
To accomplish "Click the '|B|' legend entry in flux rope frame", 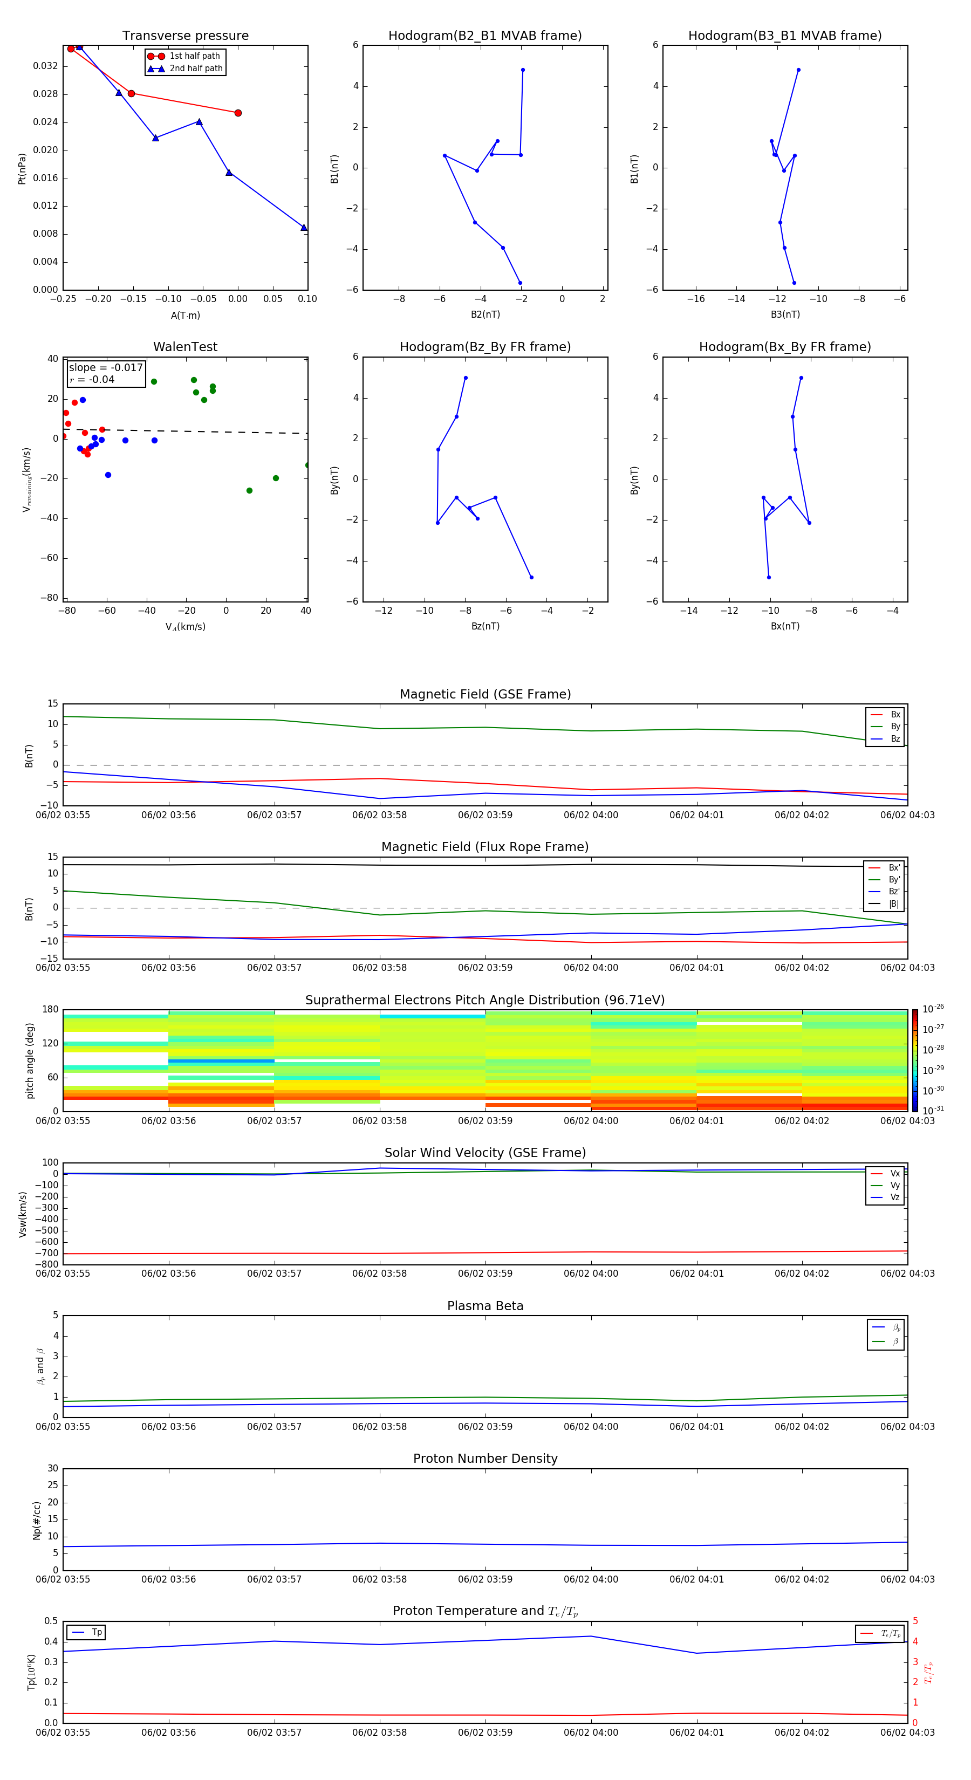I will pyautogui.click(x=885, y=904).
